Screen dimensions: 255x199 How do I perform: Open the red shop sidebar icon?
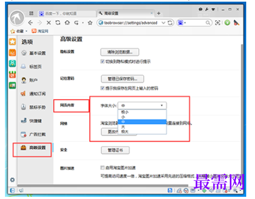(13, 75)
